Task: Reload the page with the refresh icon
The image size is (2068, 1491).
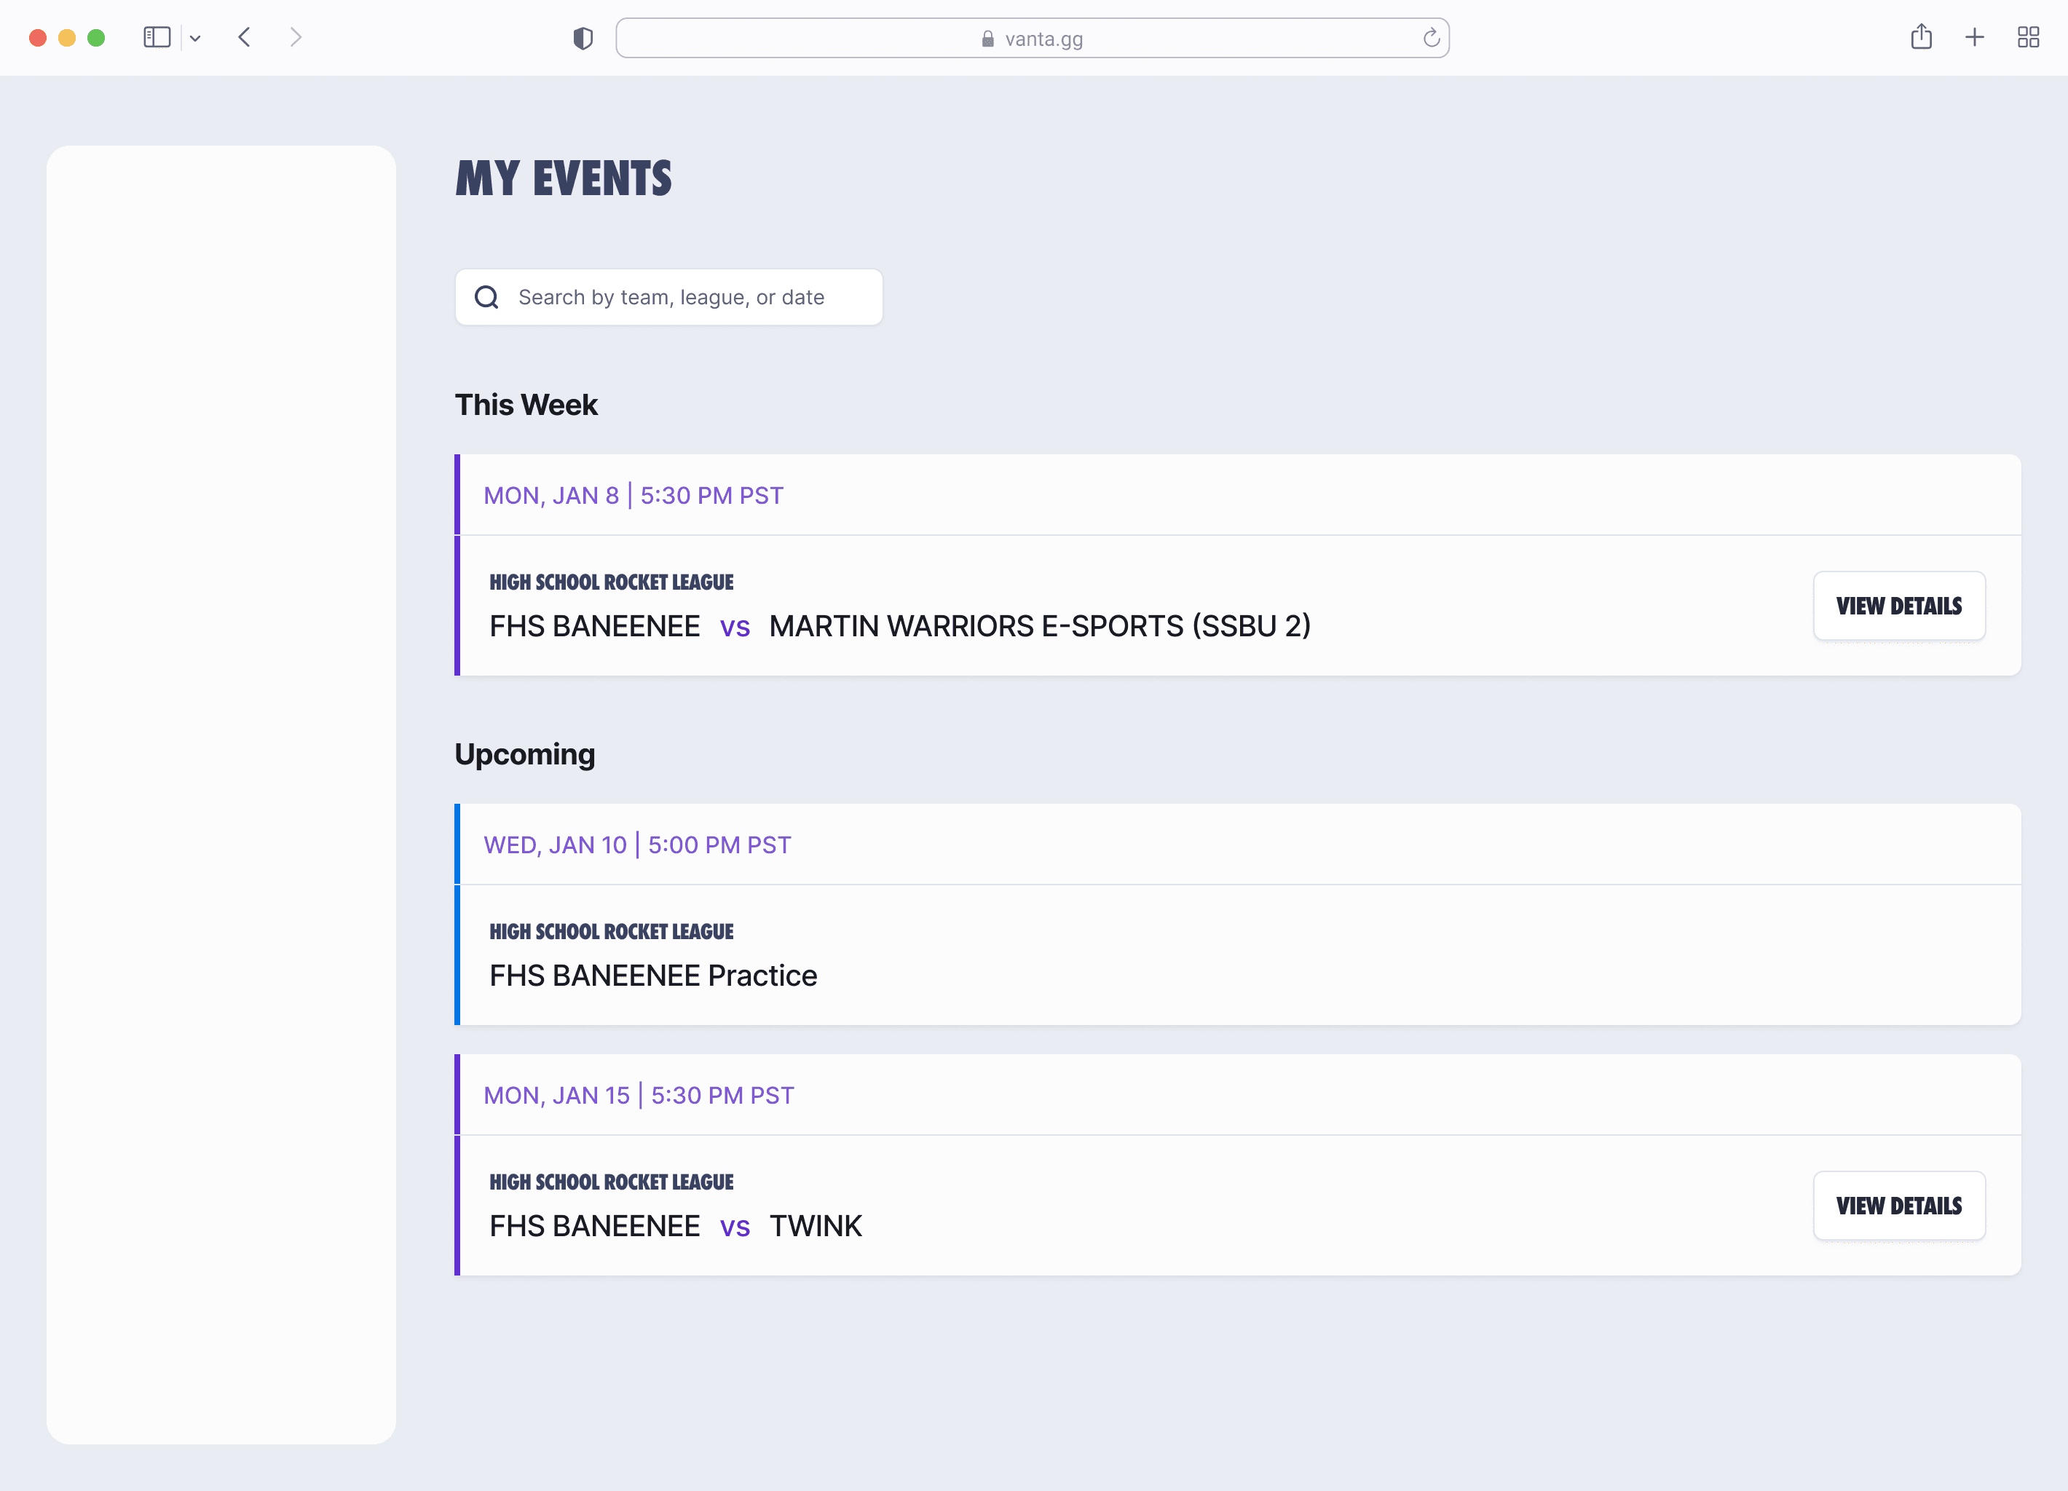Action: [1431, 39]
